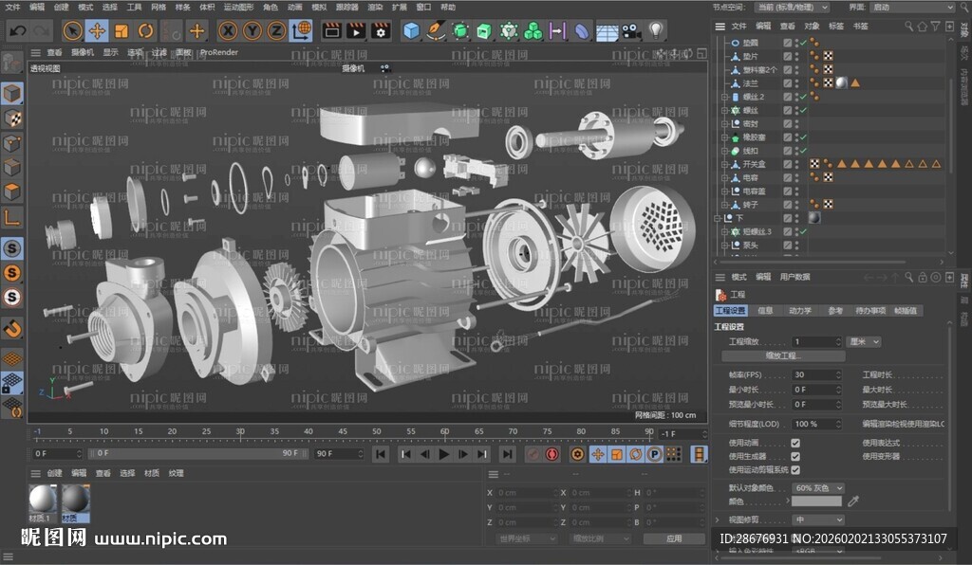Viewport: 972px width, 565px height.
Task: Uncheck the 使用动画 checkbox in project settings
Action: tap(794, 443)
